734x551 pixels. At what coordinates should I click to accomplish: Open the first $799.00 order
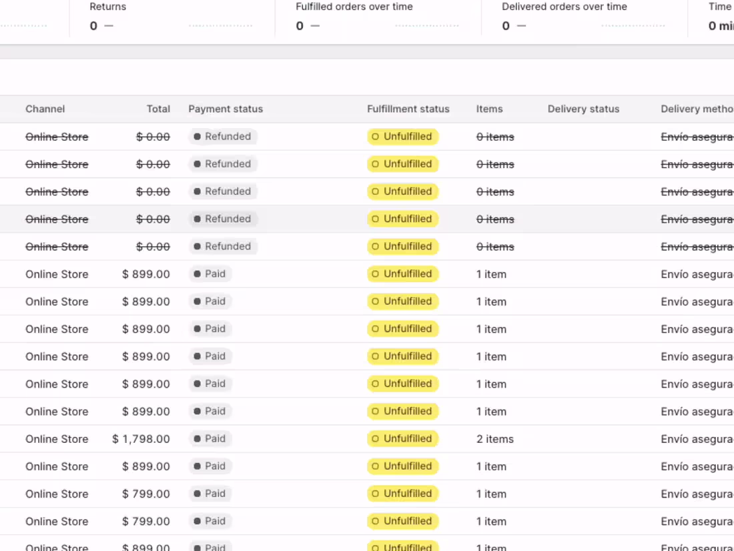tap(145, 494)
